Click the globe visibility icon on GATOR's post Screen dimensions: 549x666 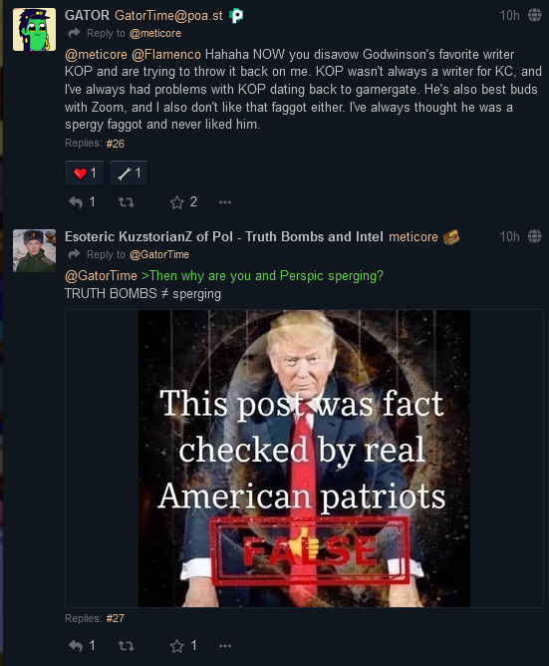pyautogui.click(x=535, y=15)
